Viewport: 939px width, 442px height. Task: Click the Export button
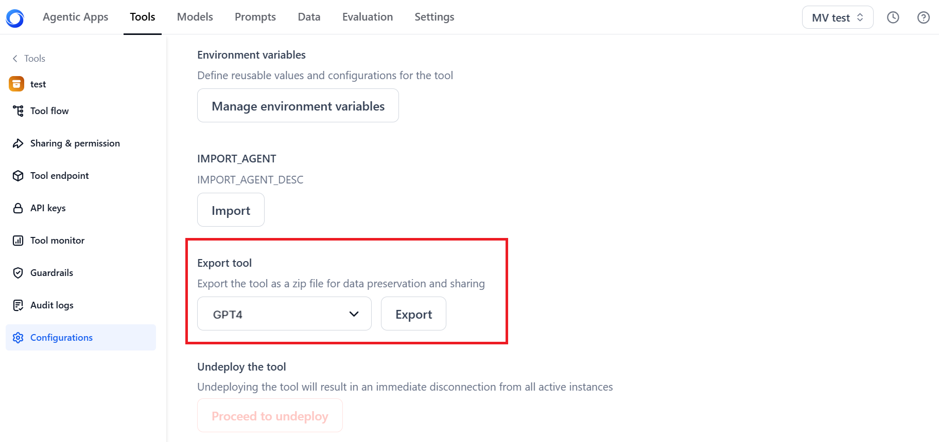tap(413, 314)
